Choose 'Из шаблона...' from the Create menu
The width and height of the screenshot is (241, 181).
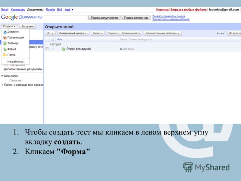[x=16, y=62]
